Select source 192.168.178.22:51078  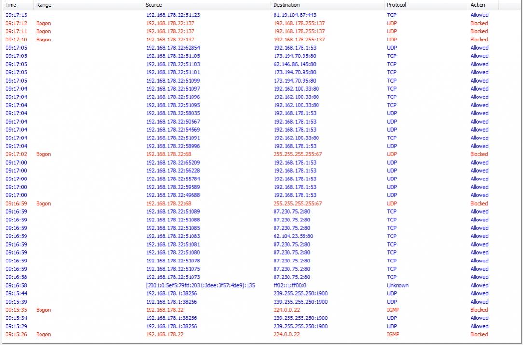(x=173, y=261)
